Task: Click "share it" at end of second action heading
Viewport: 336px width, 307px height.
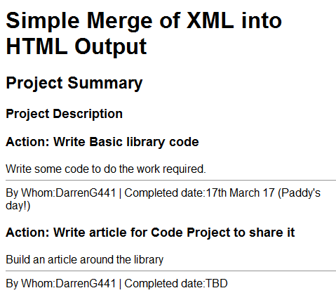Action: tap(271, 233)
